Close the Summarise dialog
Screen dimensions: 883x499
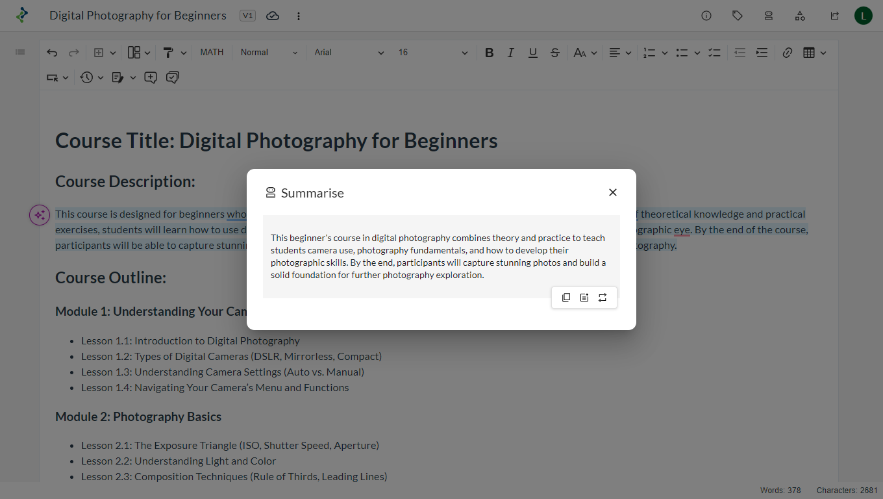pos(613,192)
